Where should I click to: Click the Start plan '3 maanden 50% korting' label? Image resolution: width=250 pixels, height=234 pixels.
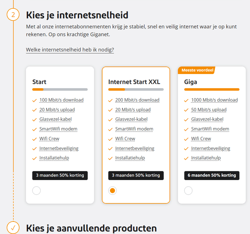coord(60,175)
